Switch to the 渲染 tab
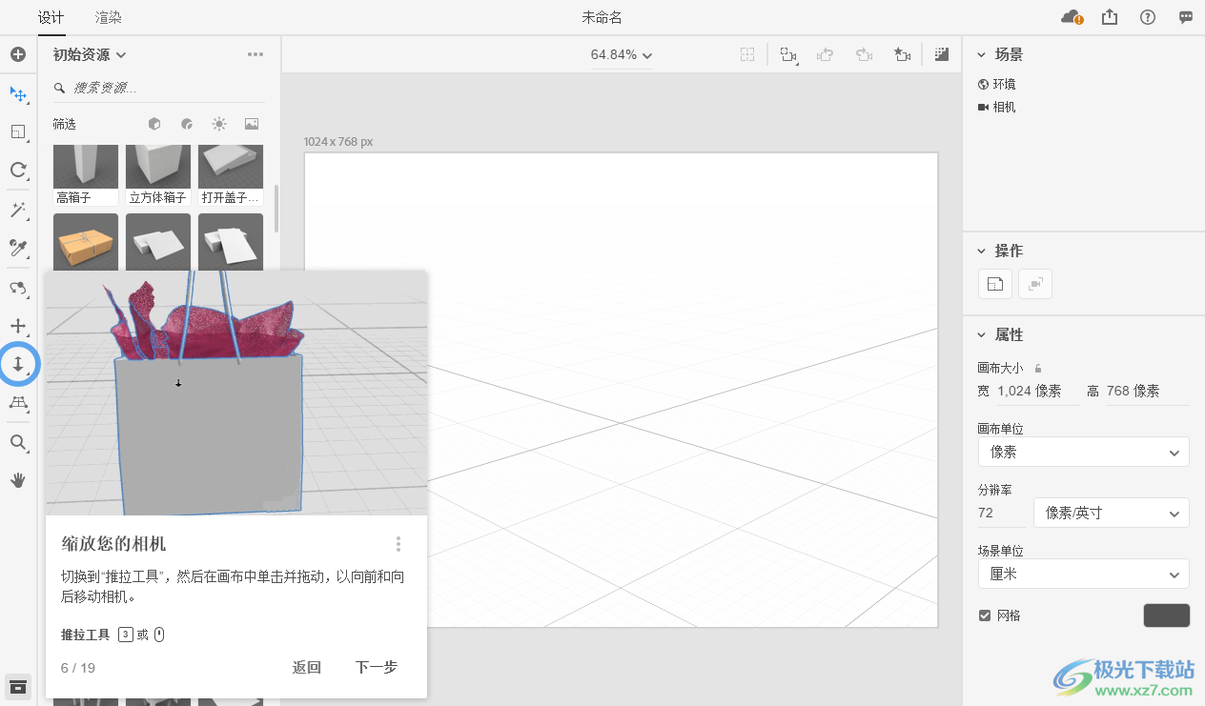This screenshot has width=1205, height=706. coord(109,17)
